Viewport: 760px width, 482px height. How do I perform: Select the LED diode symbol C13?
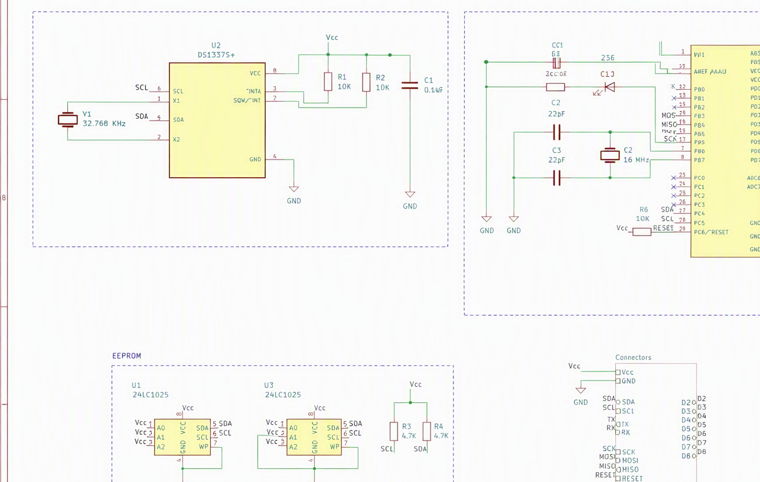tap(609, 87)
